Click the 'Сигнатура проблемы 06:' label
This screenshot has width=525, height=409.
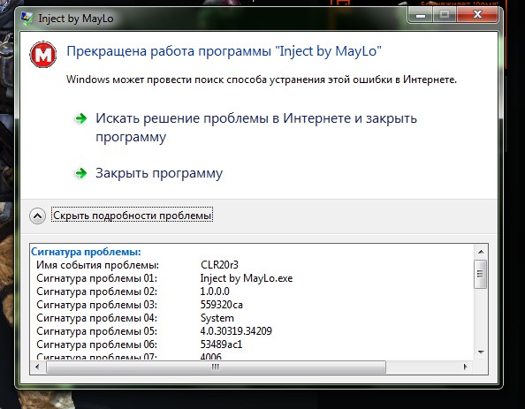point(96,345)
